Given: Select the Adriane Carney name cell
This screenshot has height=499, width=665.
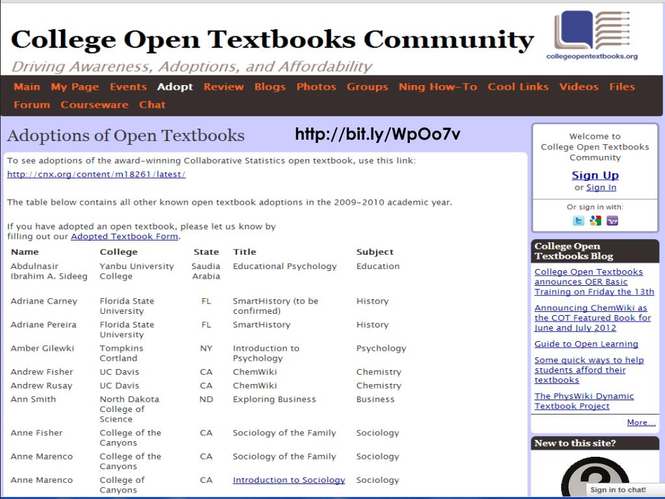Looking at the screenshot, I should (x=44, y=301).
